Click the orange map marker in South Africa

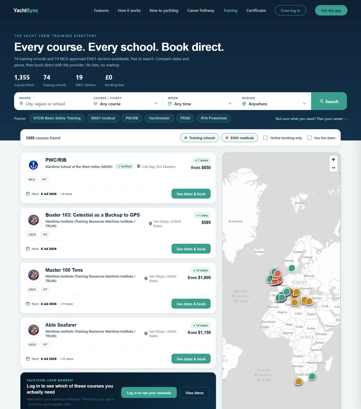tap(299, 382)
